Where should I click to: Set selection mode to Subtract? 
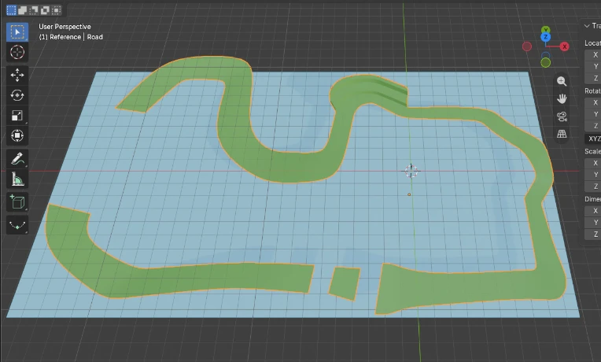pyautogui.click(x=34, y=10)
